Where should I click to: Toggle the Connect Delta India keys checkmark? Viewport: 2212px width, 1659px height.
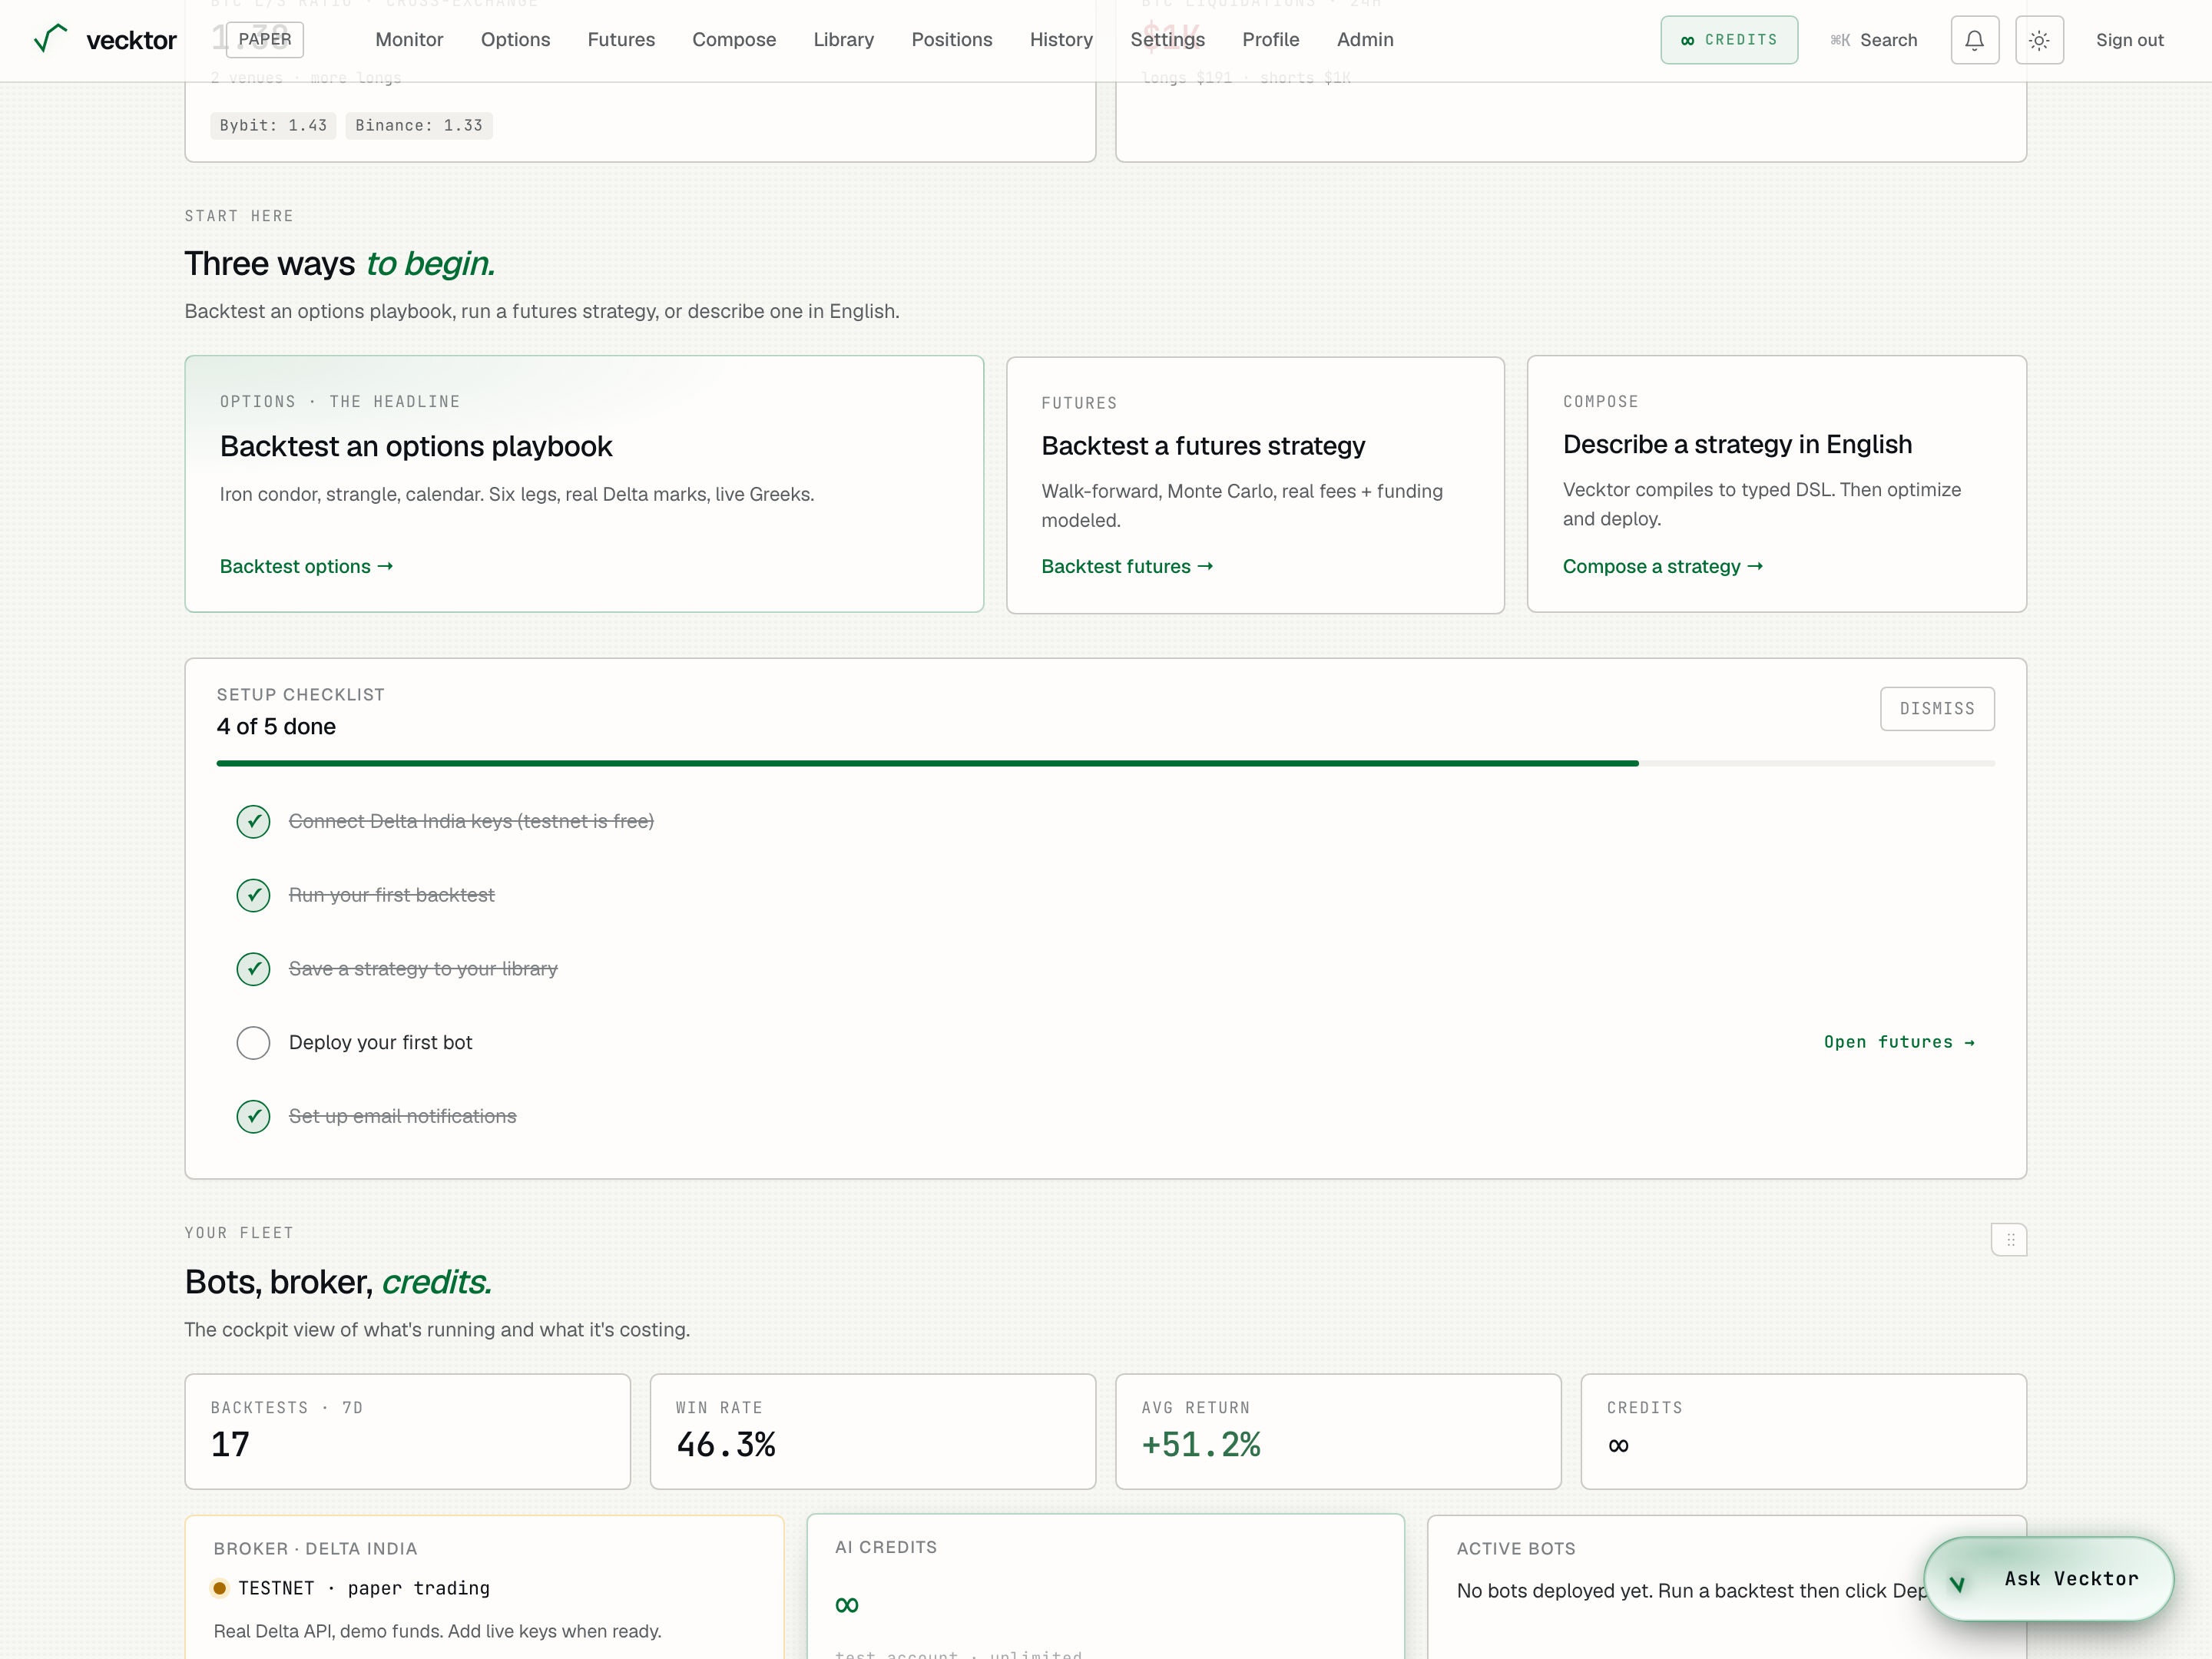[253, 822]
